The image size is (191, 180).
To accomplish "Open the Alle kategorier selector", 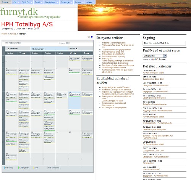I will (54, 168).
